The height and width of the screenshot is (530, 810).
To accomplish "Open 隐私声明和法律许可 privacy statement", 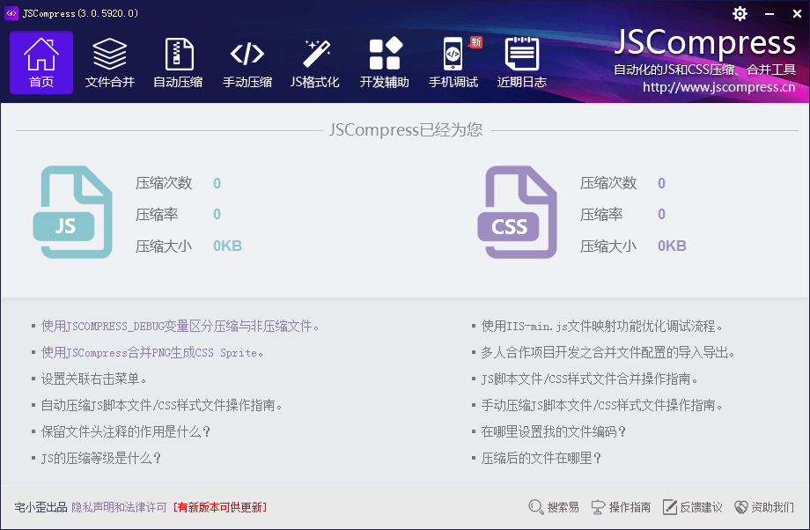I will point(119,507).
